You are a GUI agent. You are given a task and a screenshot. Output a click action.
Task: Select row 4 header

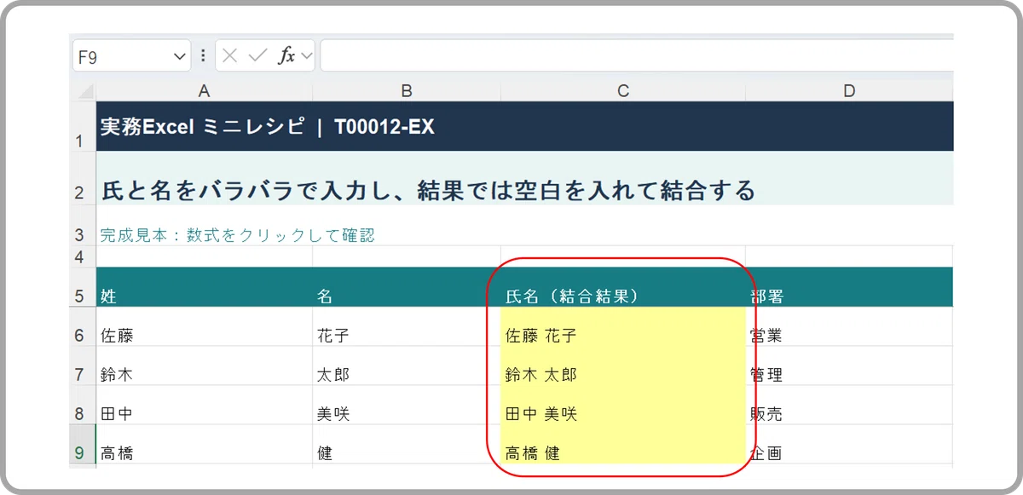pyautogui.click(x=84, y=256)
